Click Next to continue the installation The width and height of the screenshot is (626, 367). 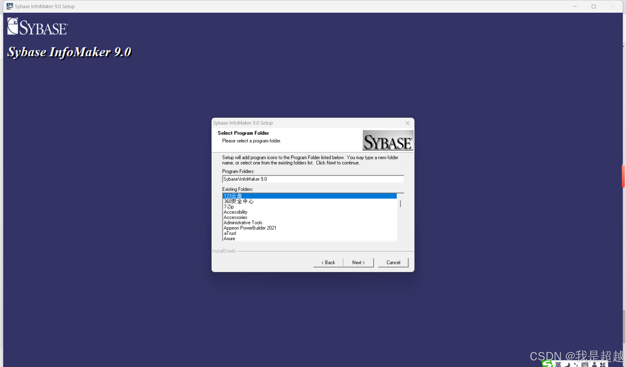tap(358, 262)
